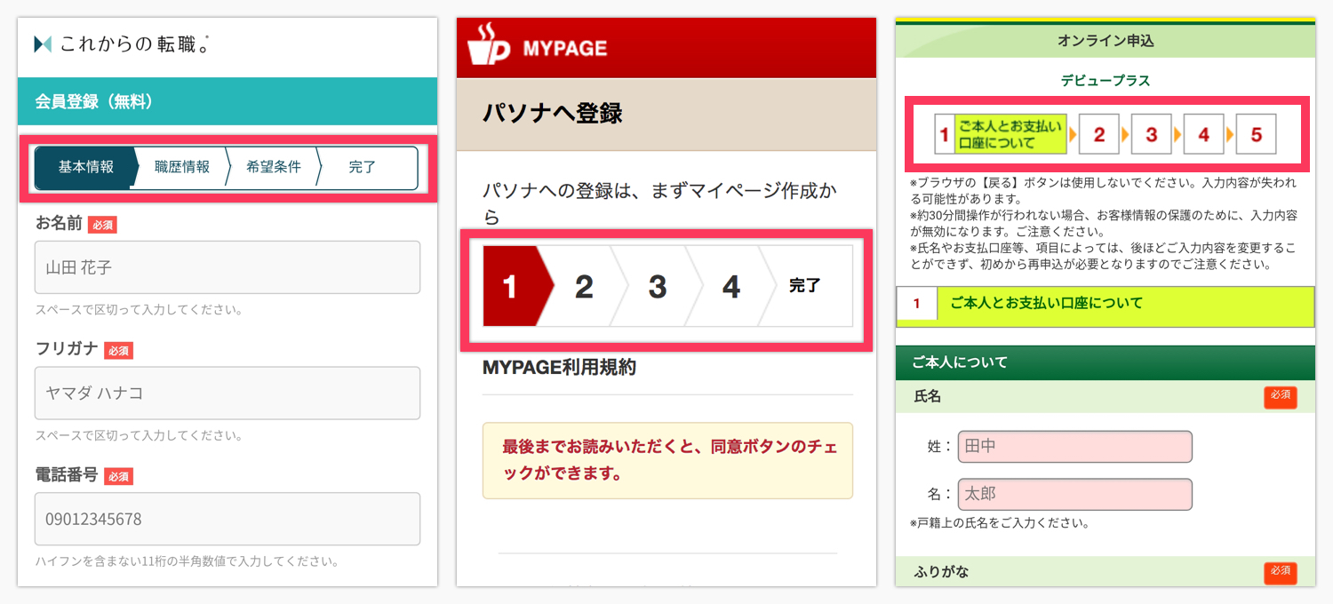The width and height of the screenshot is (1333, 604).
Task: Select the 基本情報 step tab
Action: 85,167
